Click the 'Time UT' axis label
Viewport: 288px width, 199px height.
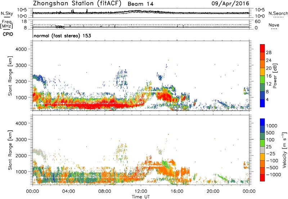[x=141, y=197]
